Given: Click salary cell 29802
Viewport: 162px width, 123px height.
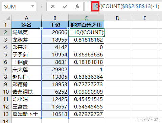Looking at the screenshot, I should [55, 70].
